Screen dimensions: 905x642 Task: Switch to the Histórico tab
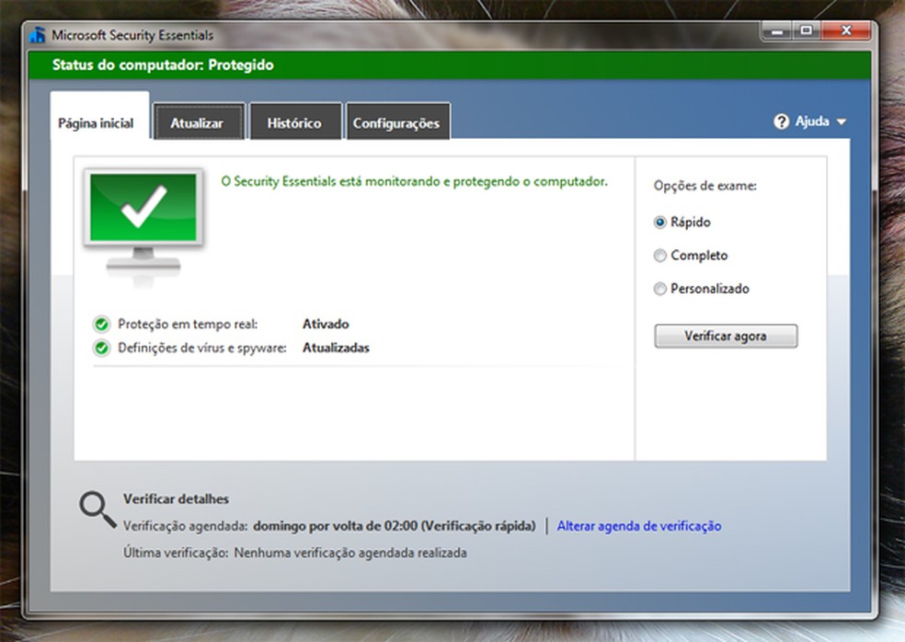[x=295, y=120]
